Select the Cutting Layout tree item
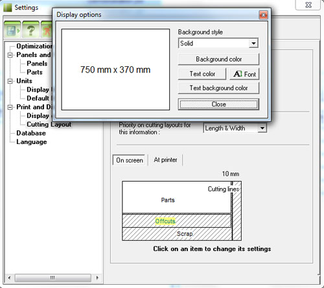This screenshot has width=324, height=288. click(49, 125)
